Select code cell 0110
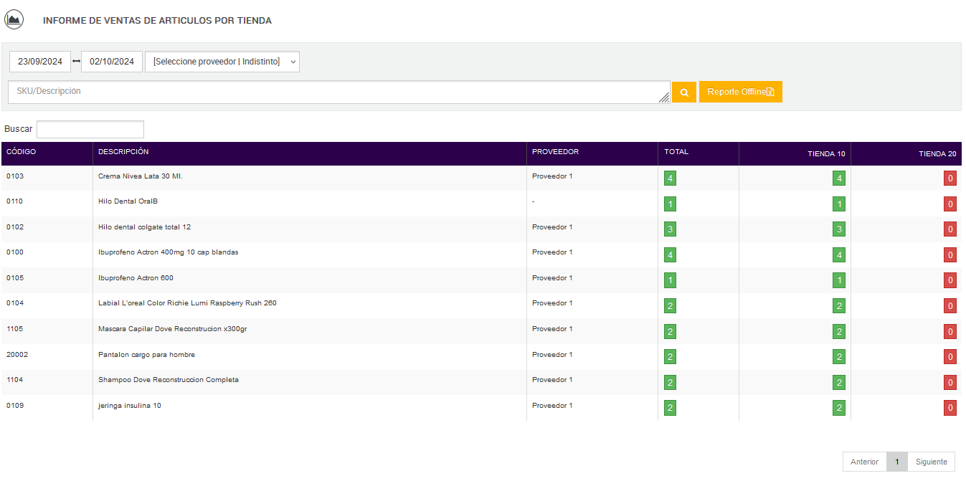The height and width of the screenshot is (486, 966). [14, 201]
